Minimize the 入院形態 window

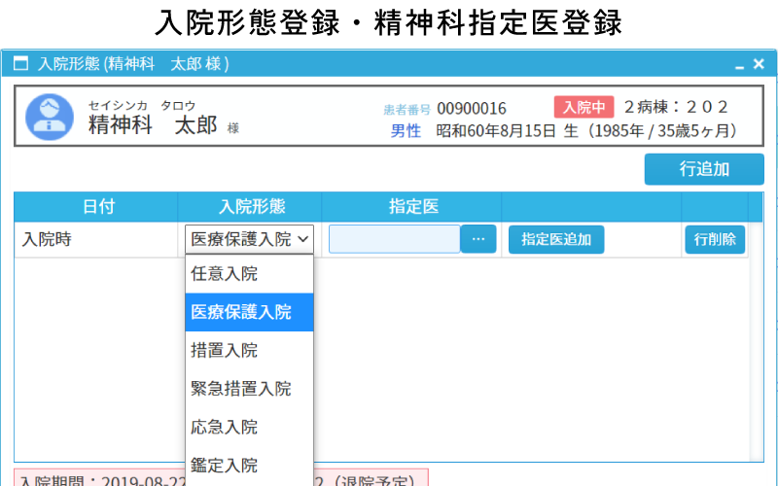pyautogui.click(x=740, y=65)
